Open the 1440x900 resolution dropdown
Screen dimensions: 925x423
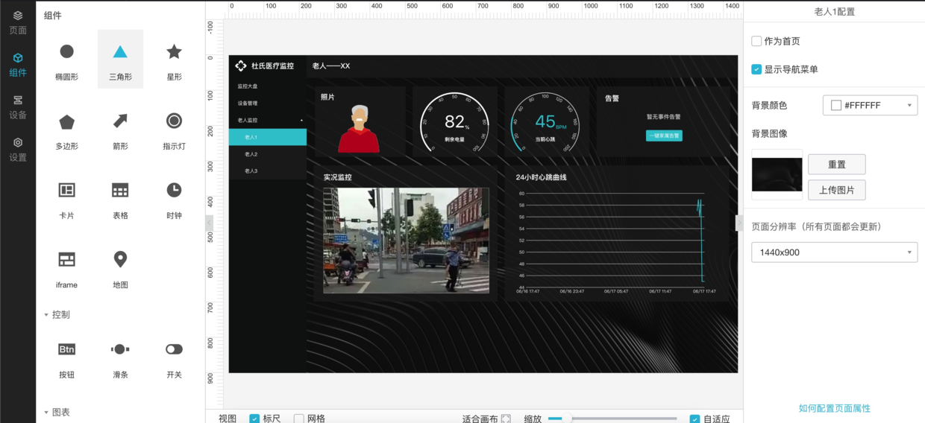point(834,252)
